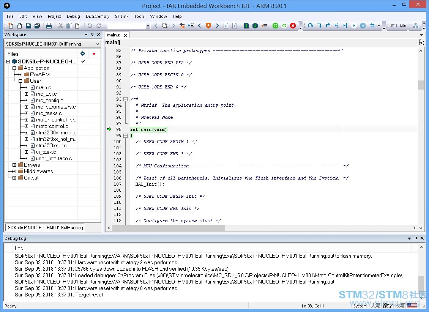Toggle breakpoint toolbar icon

coord(264,26)
